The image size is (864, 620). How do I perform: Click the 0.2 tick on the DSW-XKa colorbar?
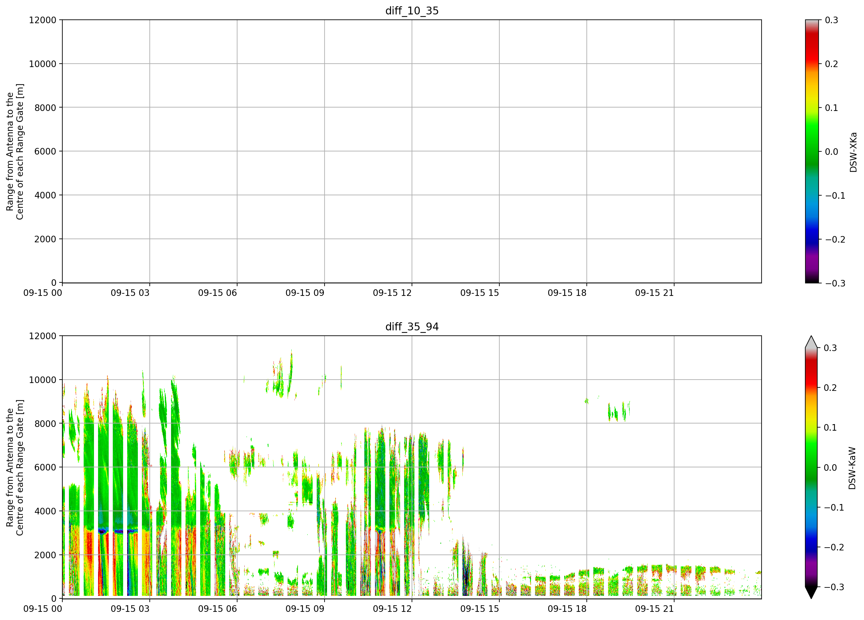click(832, 64)
